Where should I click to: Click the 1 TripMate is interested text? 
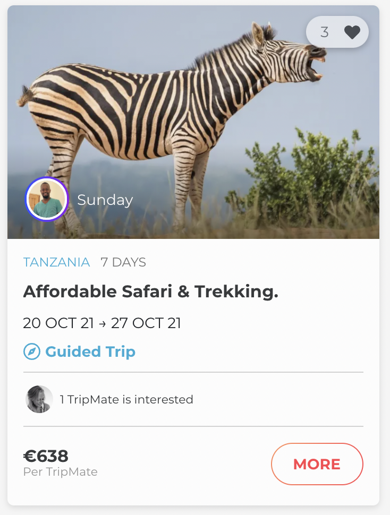pos(126,399)
